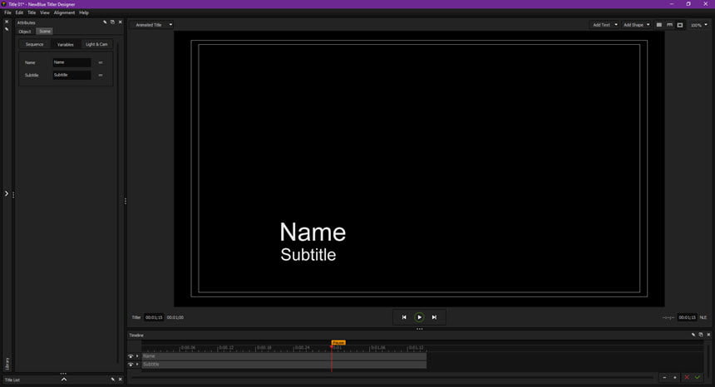Close the Timeline panel
Image resolution: width=715 pixels, height=387 pixels.
tap(708, 335)
